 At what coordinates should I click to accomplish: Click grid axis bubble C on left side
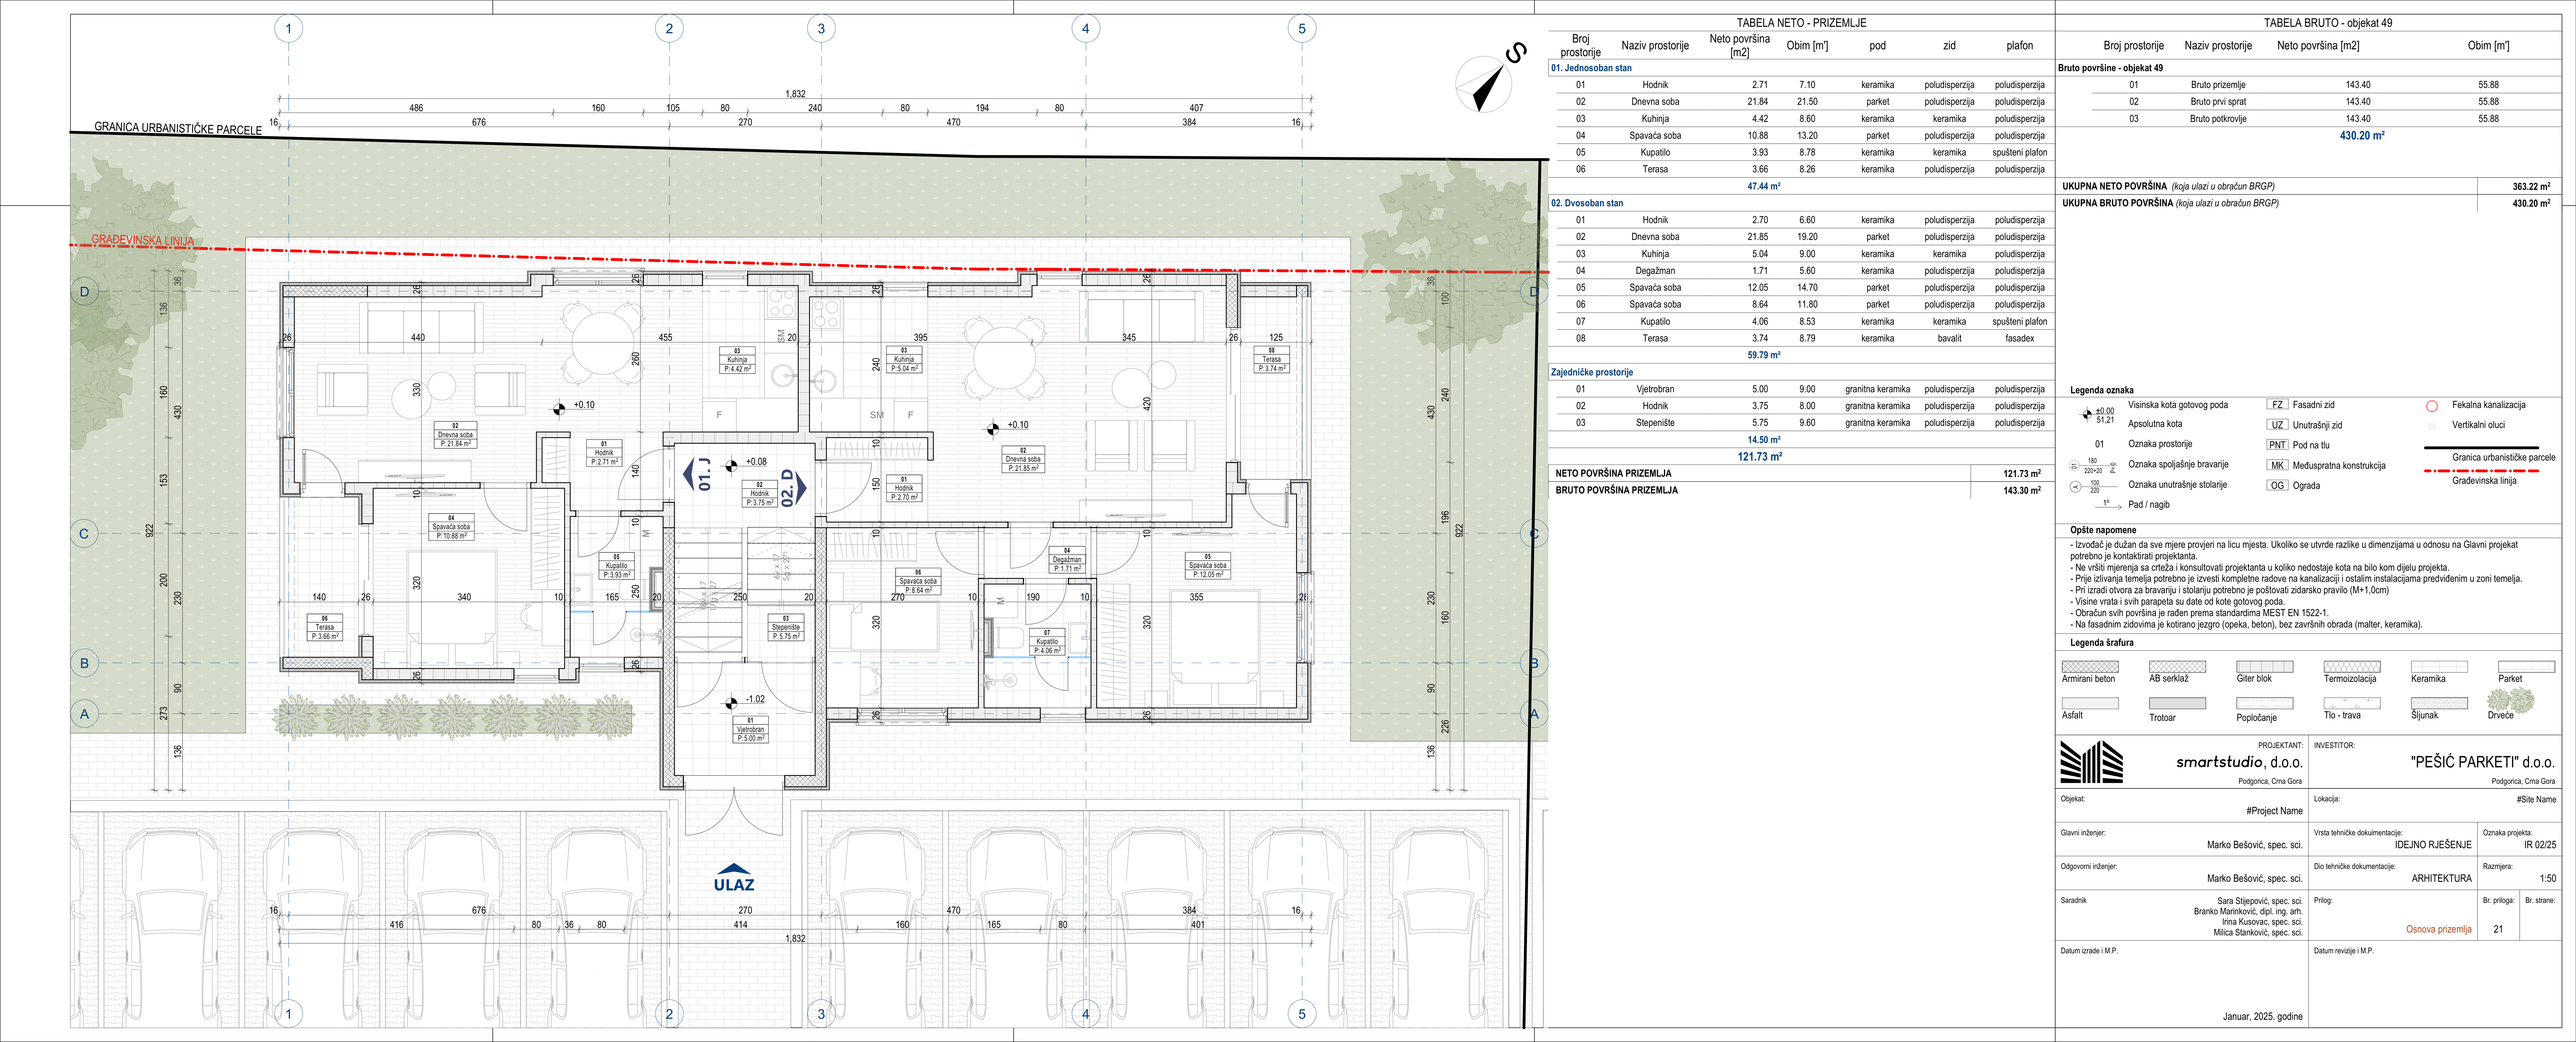(x=84, y=533)
